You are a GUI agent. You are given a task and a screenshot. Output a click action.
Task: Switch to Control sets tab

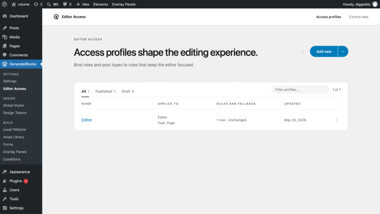tap(358, 17)
